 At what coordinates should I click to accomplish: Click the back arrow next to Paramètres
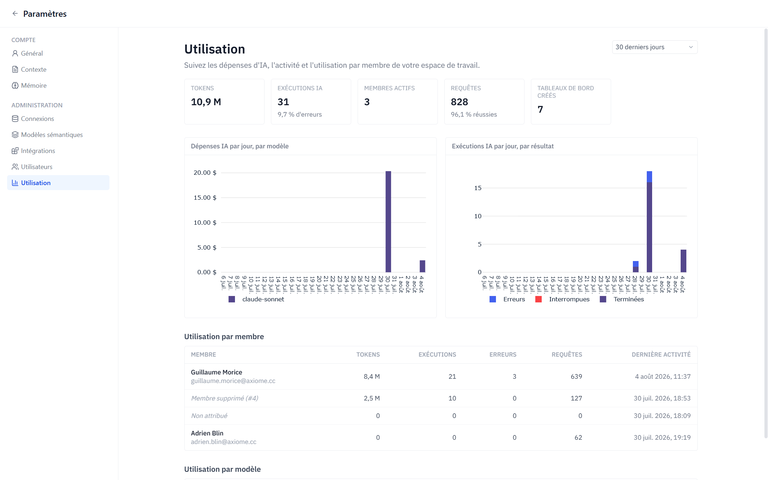click(15, 14)
